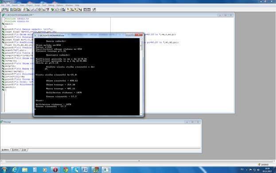The width and height of the screenshot is (276, 173).
Task: Switch to Opera in taskbar
Action: pyautogui.click(x=55, y=169)
